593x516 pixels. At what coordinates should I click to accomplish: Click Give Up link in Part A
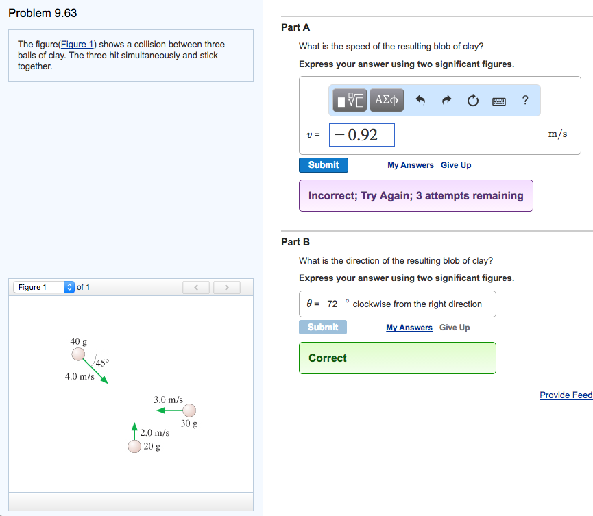(456, 165)
